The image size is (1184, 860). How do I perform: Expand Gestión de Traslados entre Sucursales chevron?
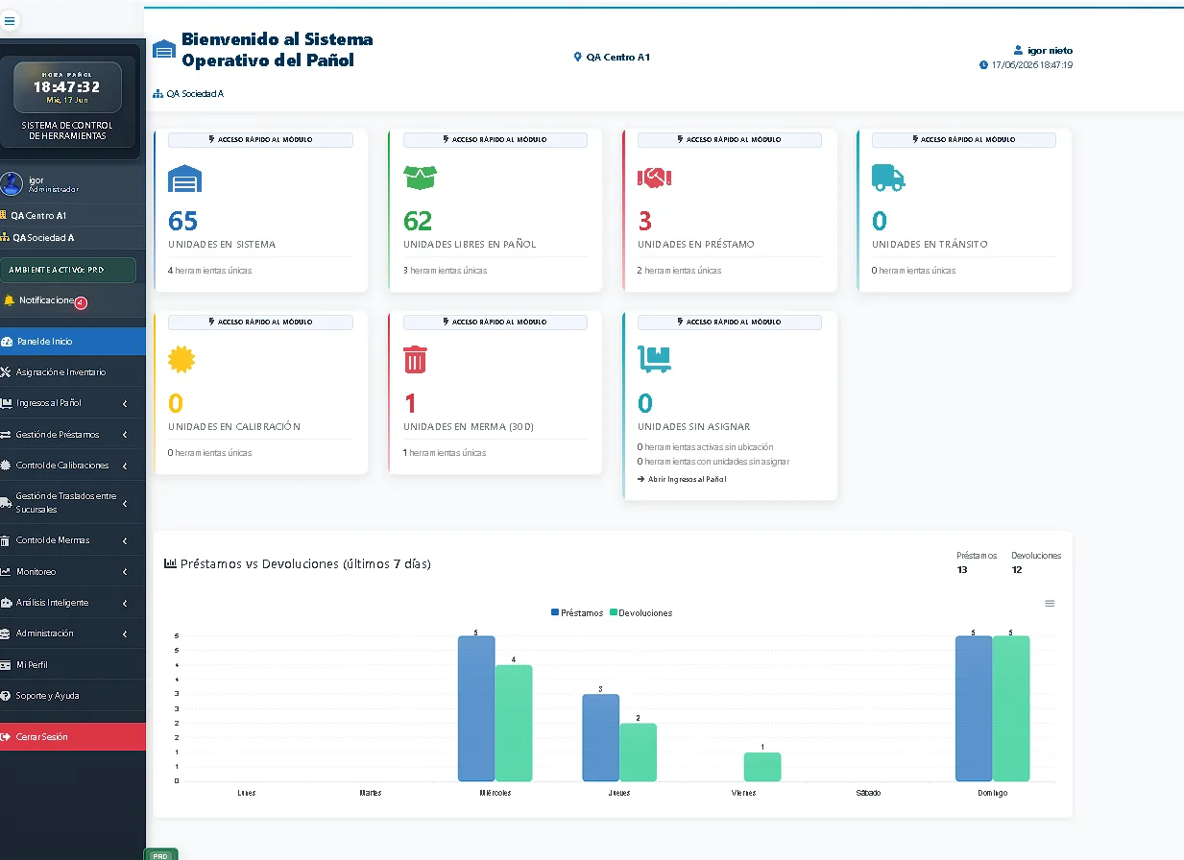(125, 503)
